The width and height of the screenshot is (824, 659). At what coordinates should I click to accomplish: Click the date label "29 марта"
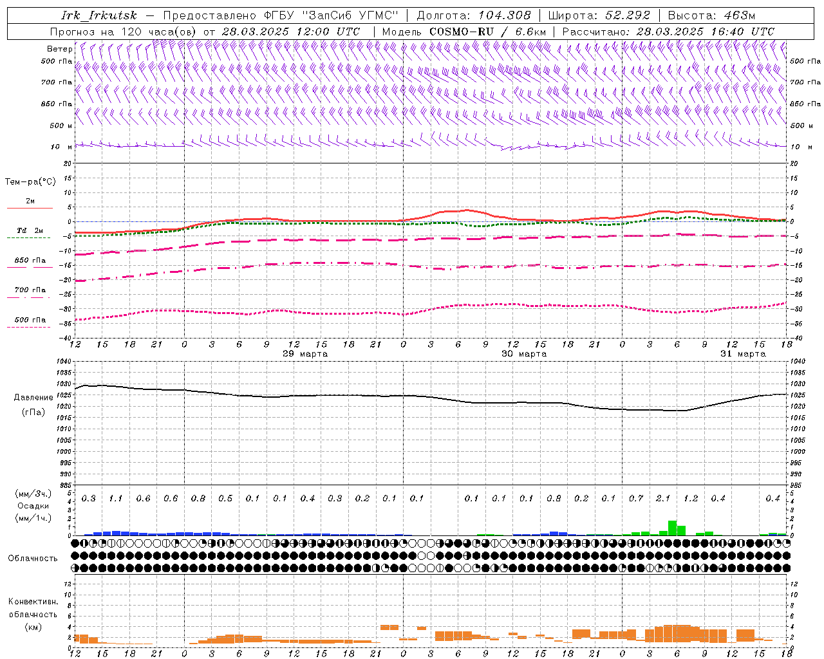pyautogui.click(x=305, y=354)
